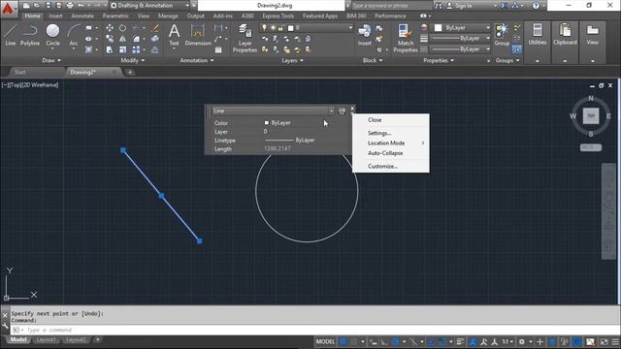Image resolution: width=621 pixels, height=349 pixels.
Task: Choose Settings... in the context menu
Action: pos(379,133)
